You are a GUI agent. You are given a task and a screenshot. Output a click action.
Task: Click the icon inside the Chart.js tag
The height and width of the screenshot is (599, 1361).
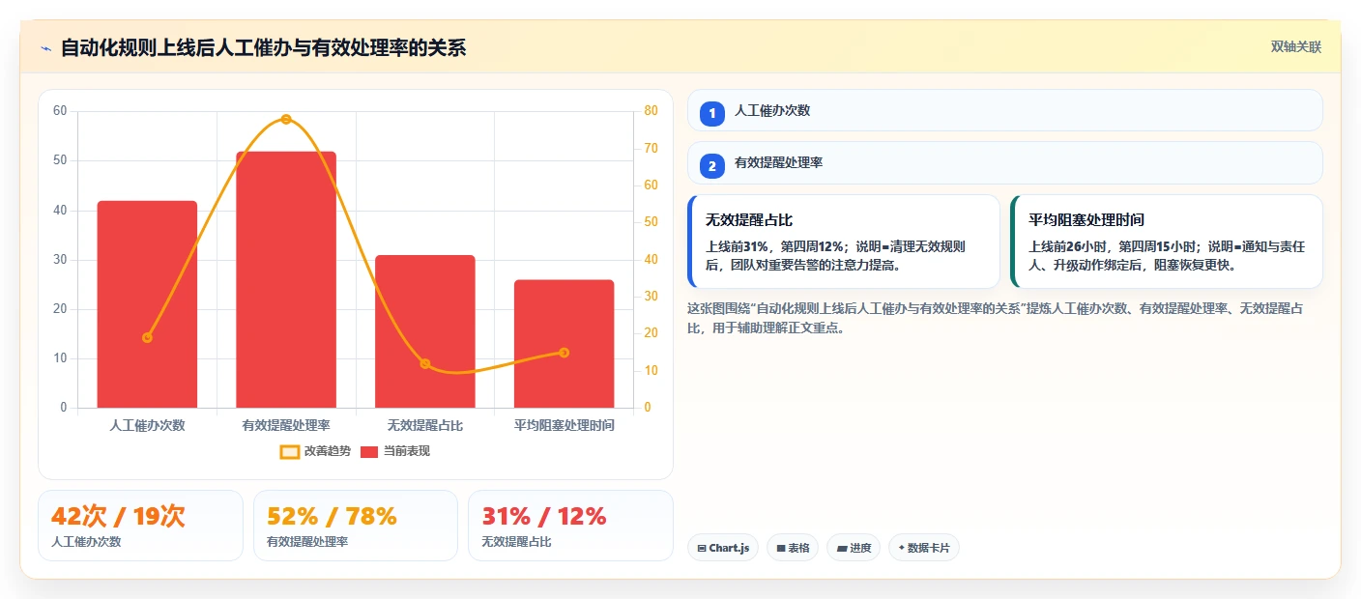[x=702, y=548]
